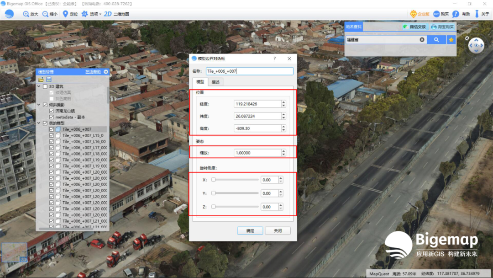Select the 缩小 zoom-out tool
The image size is (493, 278).
coord(50,14)
